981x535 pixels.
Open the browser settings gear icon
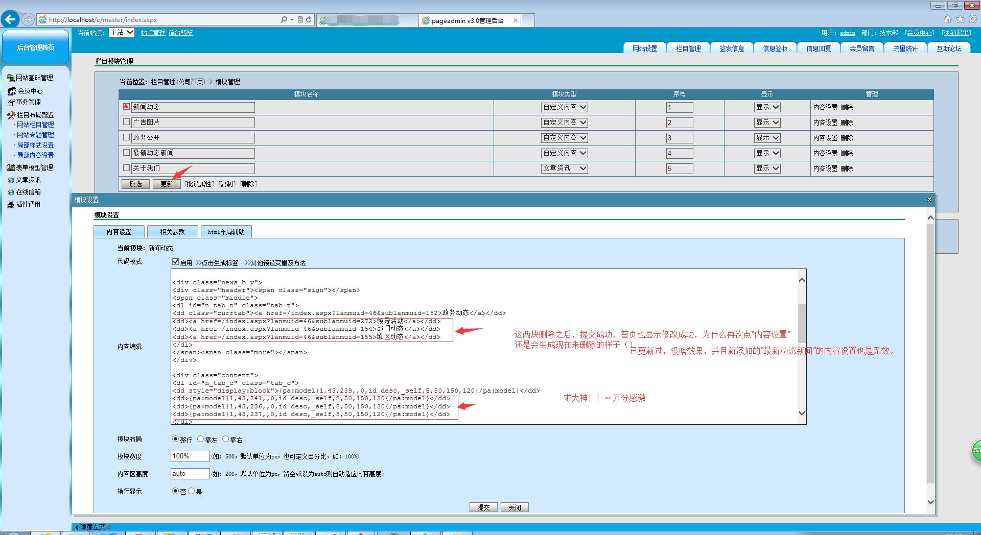973,19
